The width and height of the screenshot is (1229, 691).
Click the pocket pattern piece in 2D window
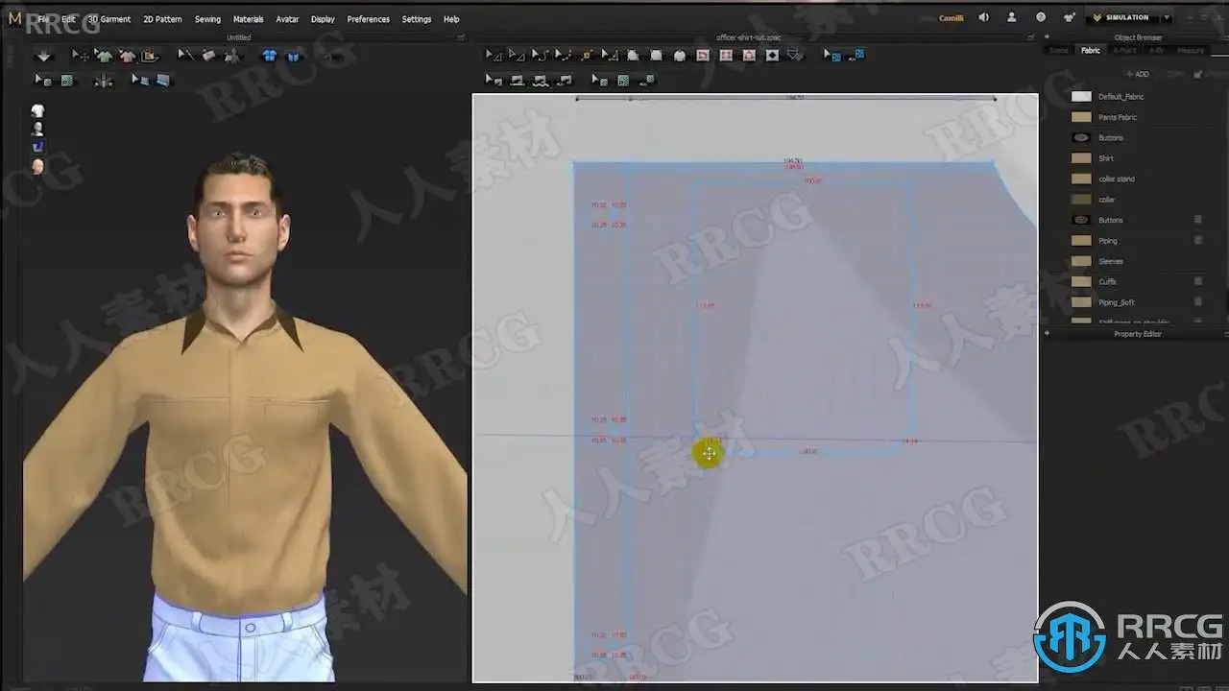pyautogui.click(x=804, y=315)
